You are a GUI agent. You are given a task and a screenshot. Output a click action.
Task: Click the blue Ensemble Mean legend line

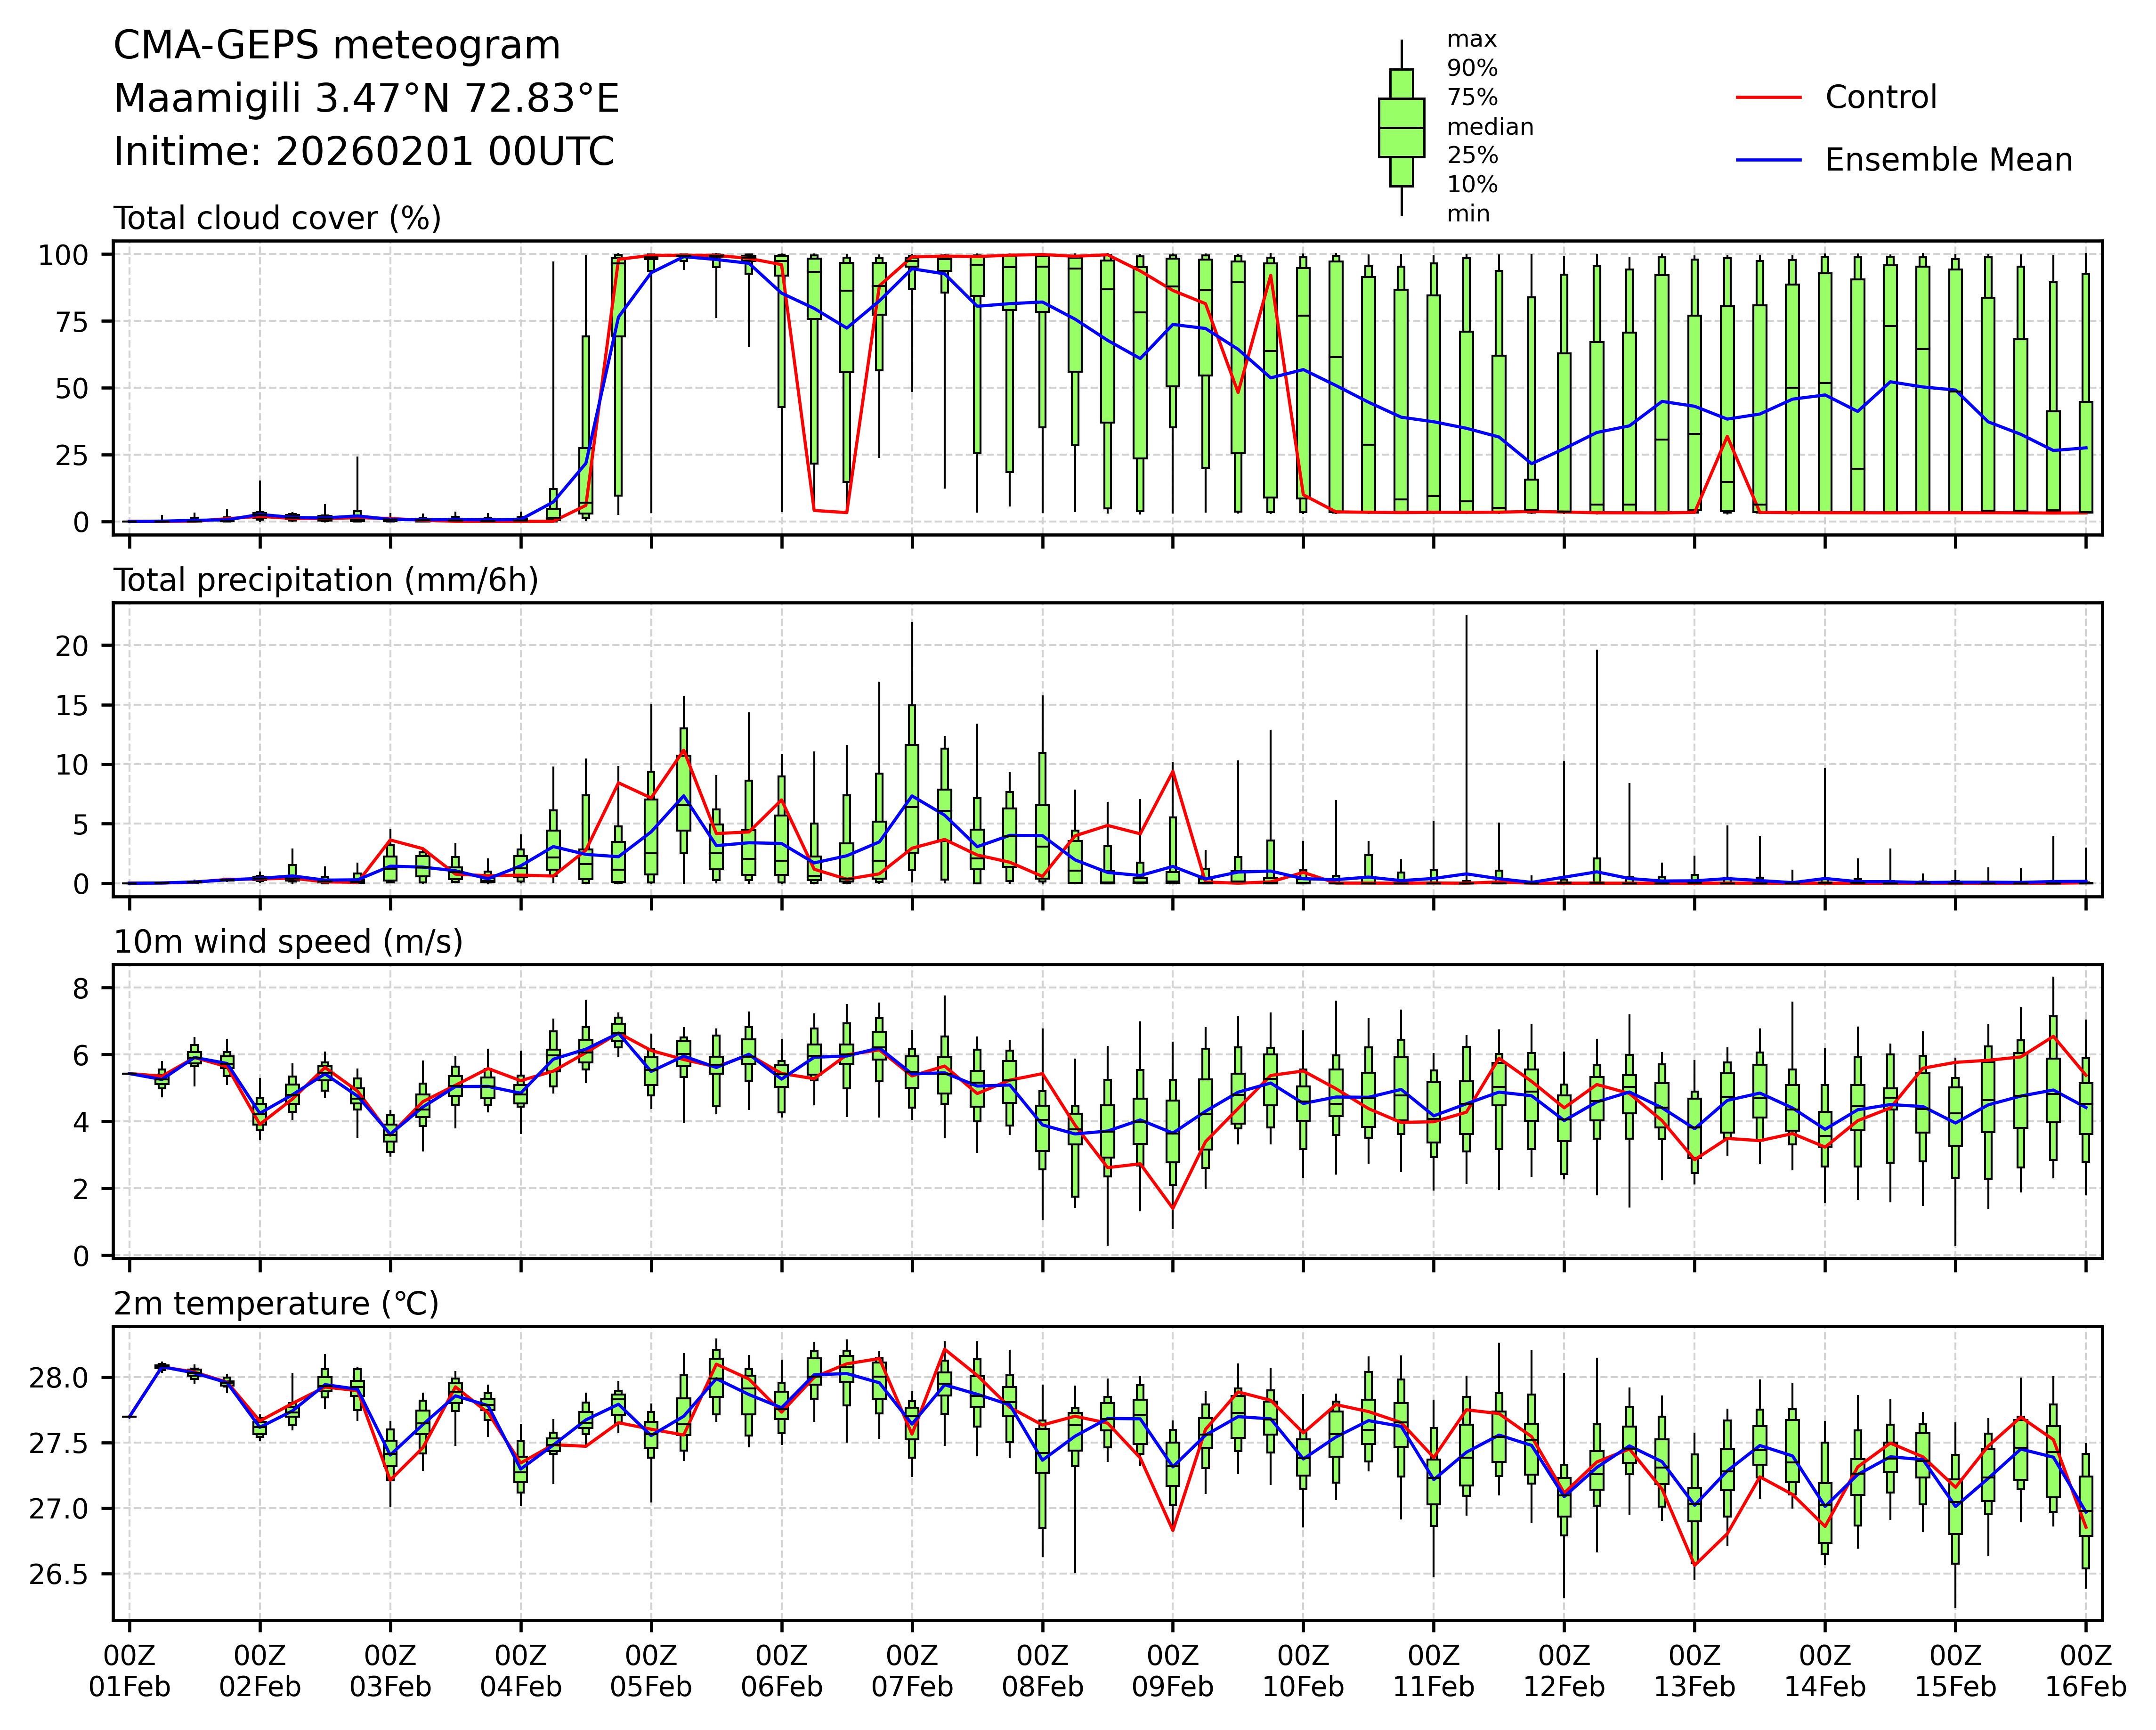click(x=1768, y=160)
